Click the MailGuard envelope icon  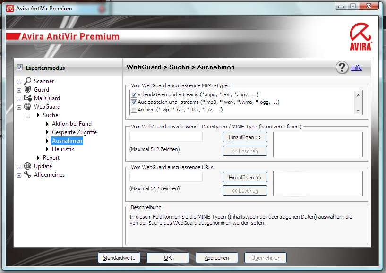(x=28, y=98)
